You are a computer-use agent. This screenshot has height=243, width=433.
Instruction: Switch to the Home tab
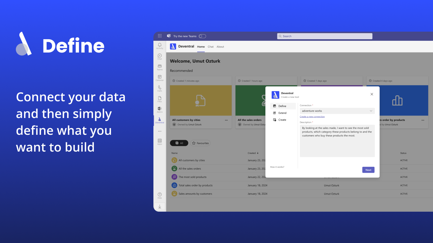coord(201,47)
